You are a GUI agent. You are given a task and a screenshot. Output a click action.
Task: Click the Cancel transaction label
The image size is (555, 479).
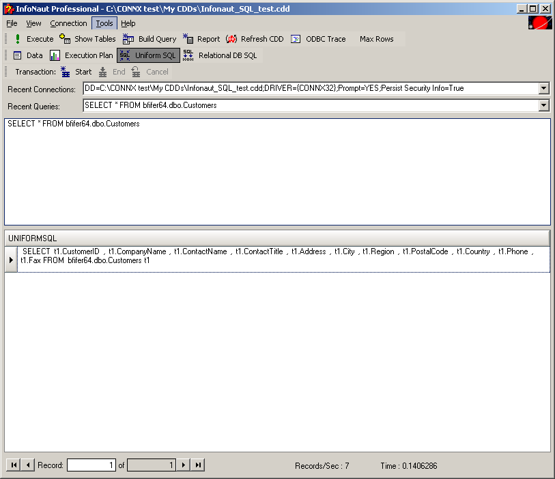click(x=157, y=72)
